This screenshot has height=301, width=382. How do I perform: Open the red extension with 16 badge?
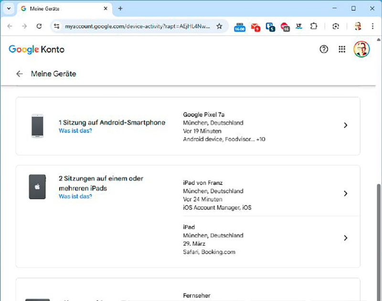(285, 27)
